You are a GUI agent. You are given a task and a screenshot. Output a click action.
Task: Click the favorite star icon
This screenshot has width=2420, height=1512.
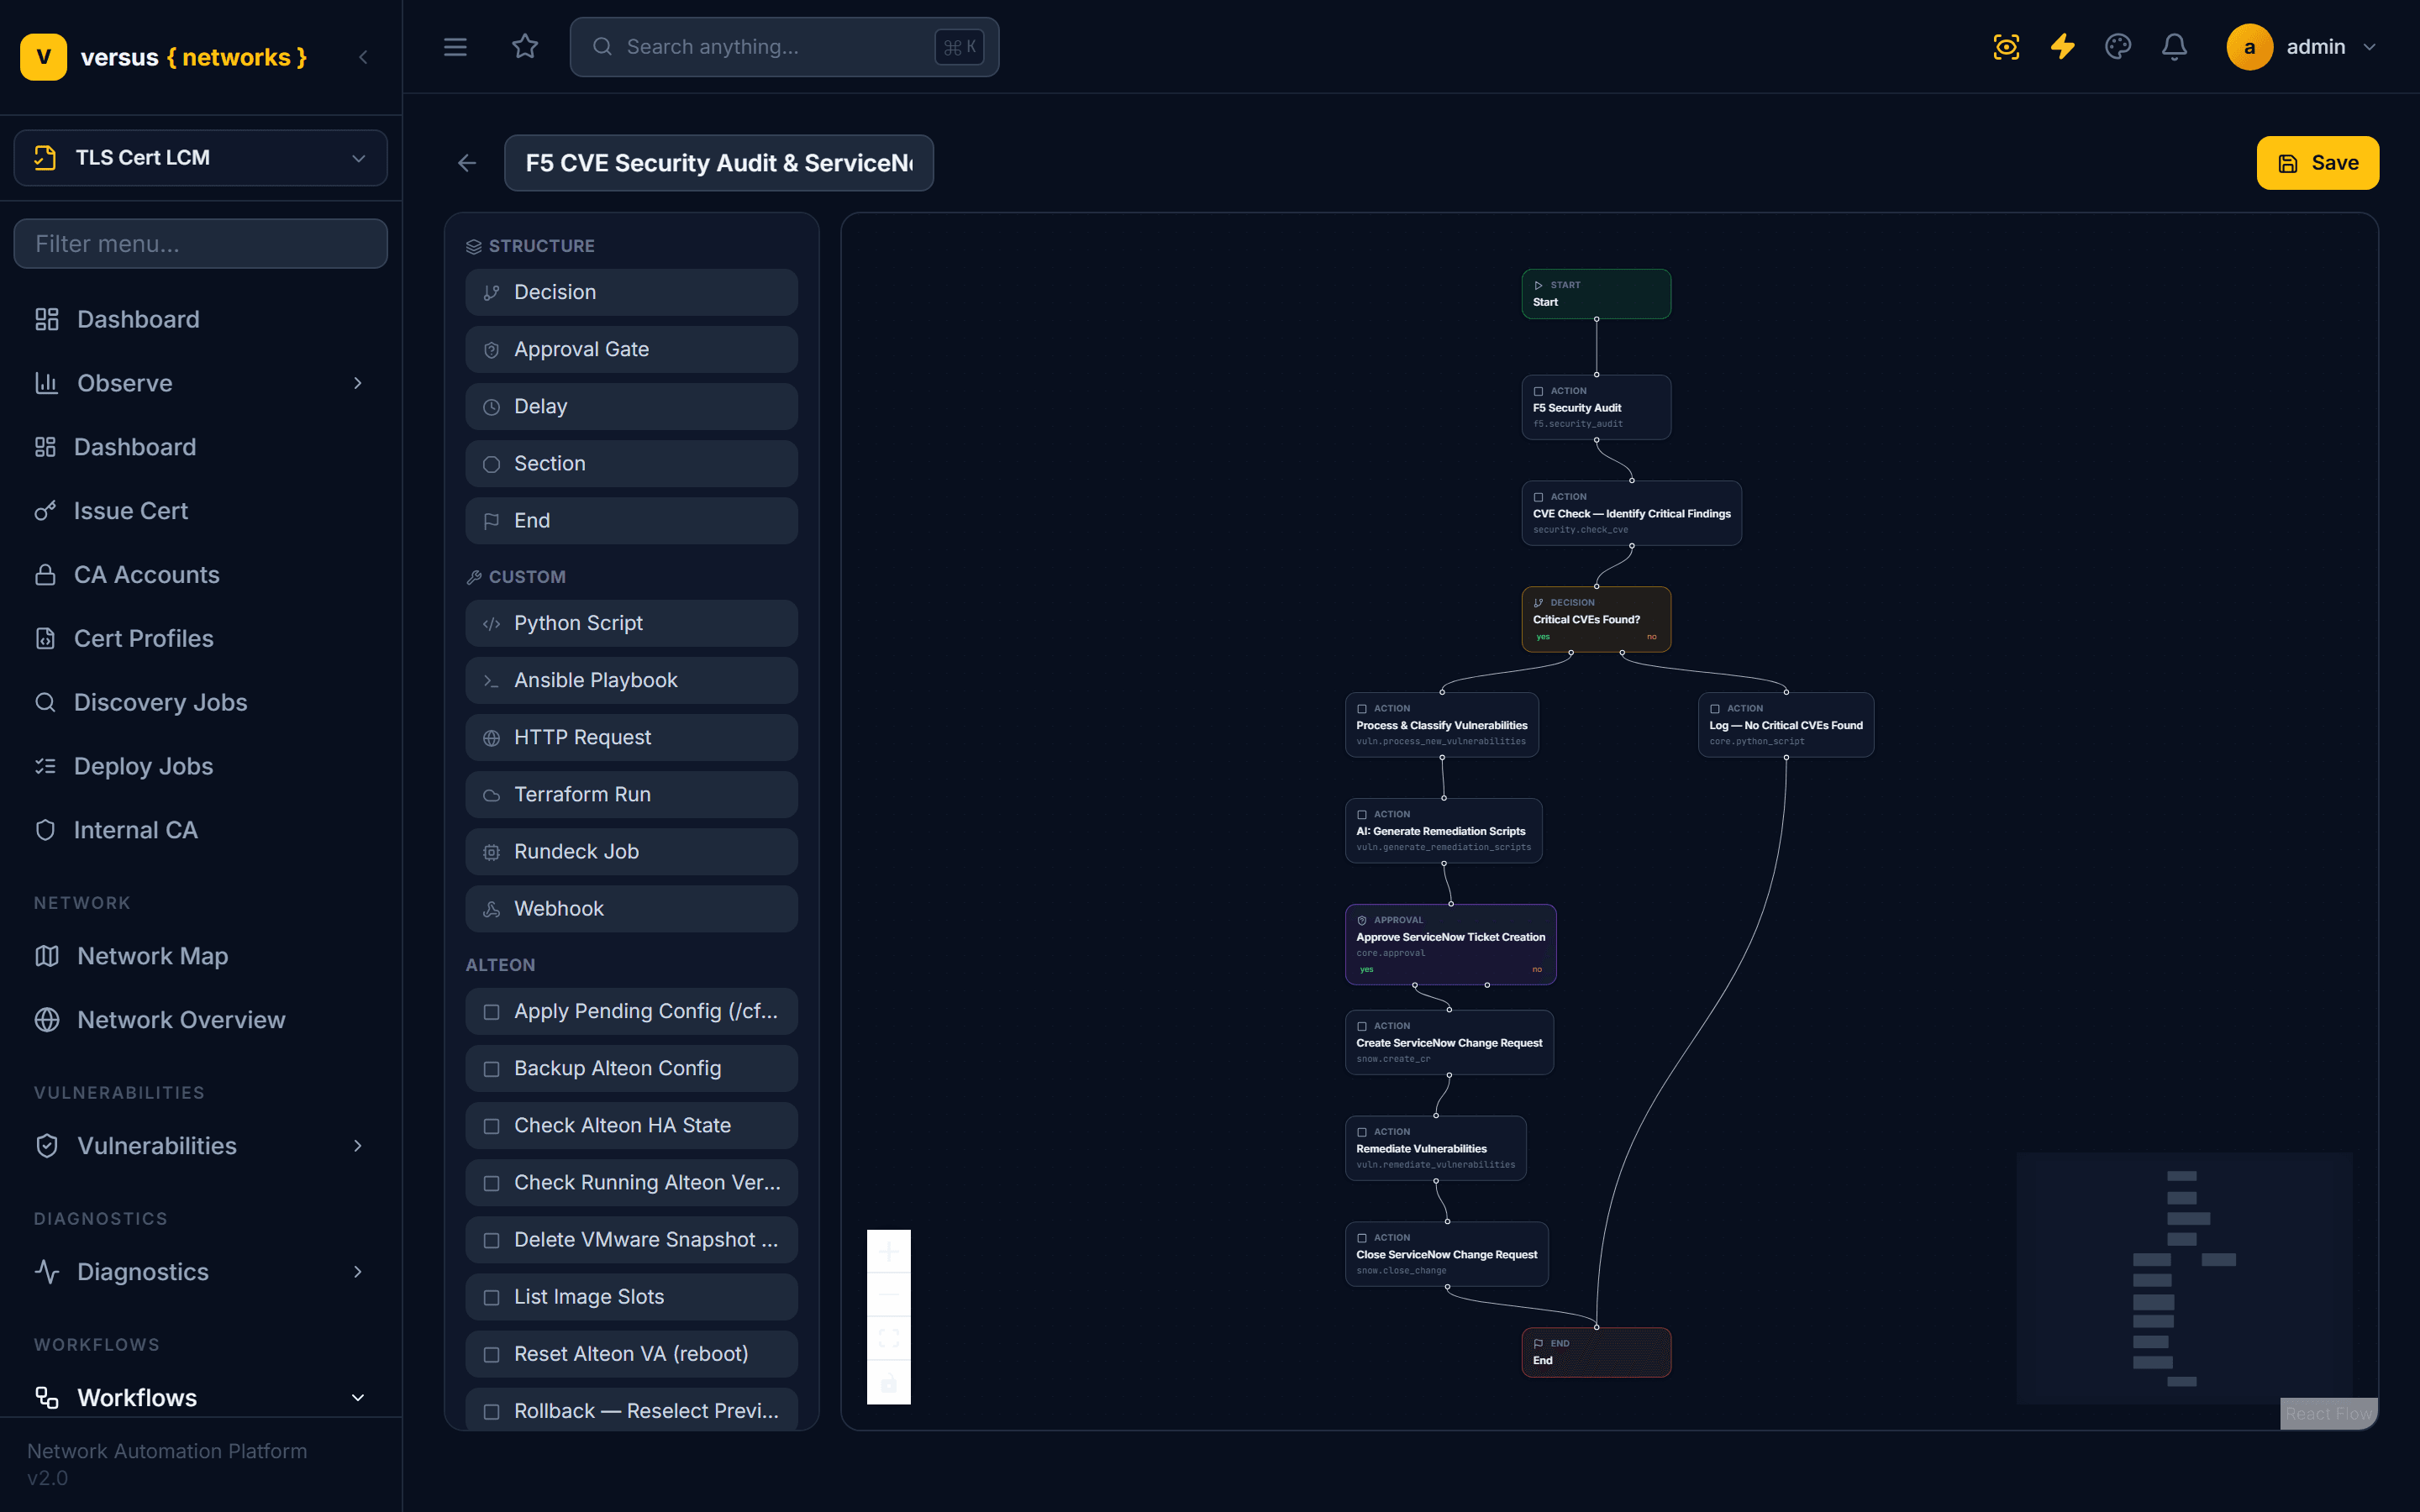point(525,47)
